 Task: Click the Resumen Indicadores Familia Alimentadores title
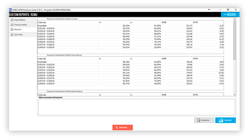(x=65, y=91)
